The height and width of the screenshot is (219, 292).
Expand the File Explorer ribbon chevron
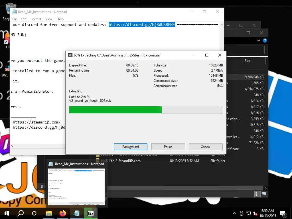[x=258, y=40]
